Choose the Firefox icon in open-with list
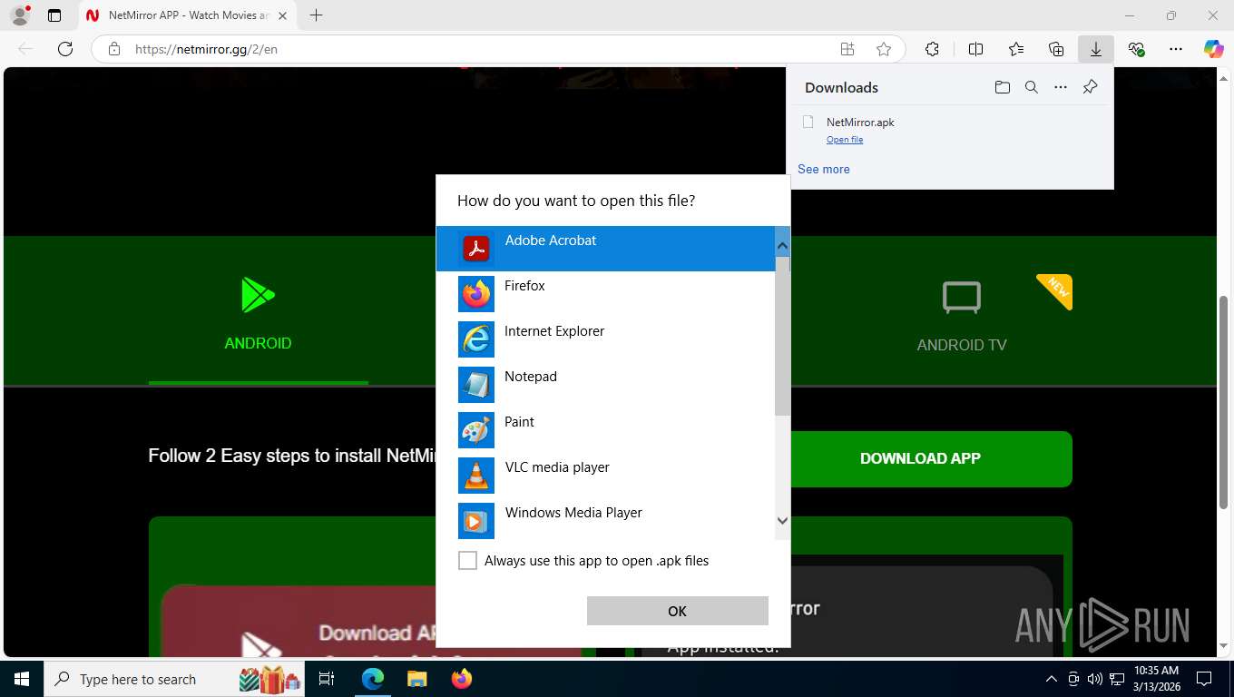1234x697 pixels. tap(476, 294)
